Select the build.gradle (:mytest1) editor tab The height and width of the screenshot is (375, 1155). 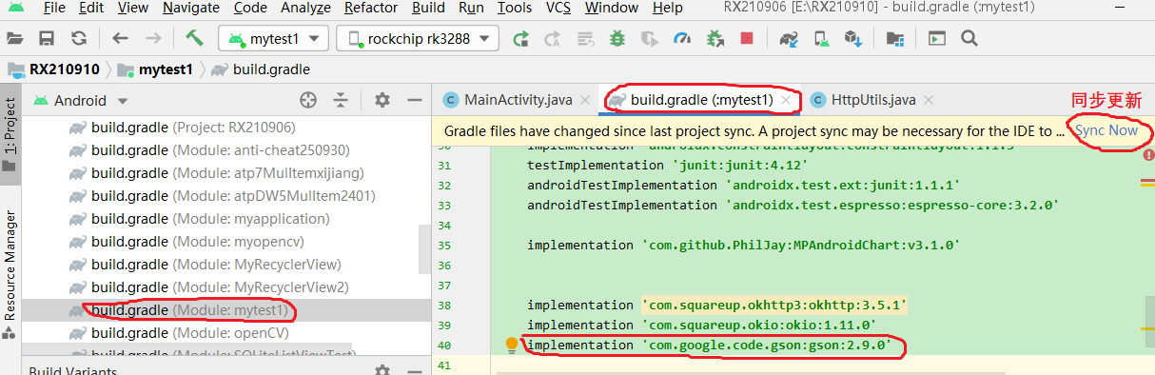coord(701,100)
